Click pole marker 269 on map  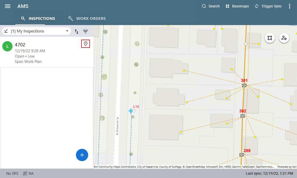pyautogui.click(x=242, y=155)
